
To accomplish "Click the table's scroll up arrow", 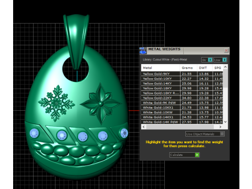I will click(225, 67).
